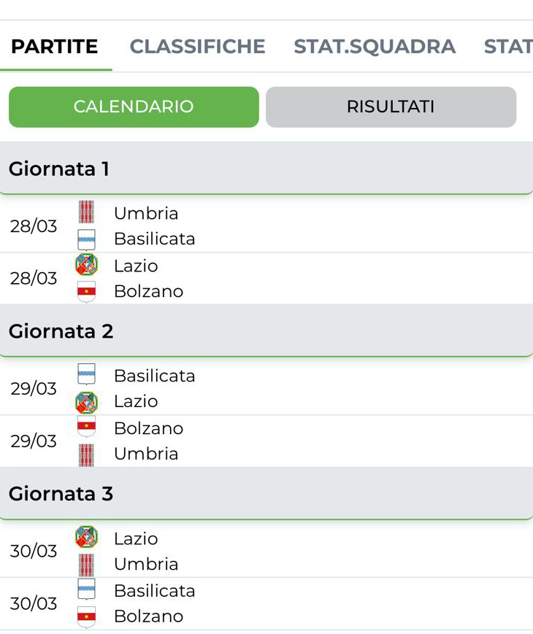This screenshot has width=533, height=634.
Task: Open the Basilicata team name on 30/03
Action: tap(154, 590)
